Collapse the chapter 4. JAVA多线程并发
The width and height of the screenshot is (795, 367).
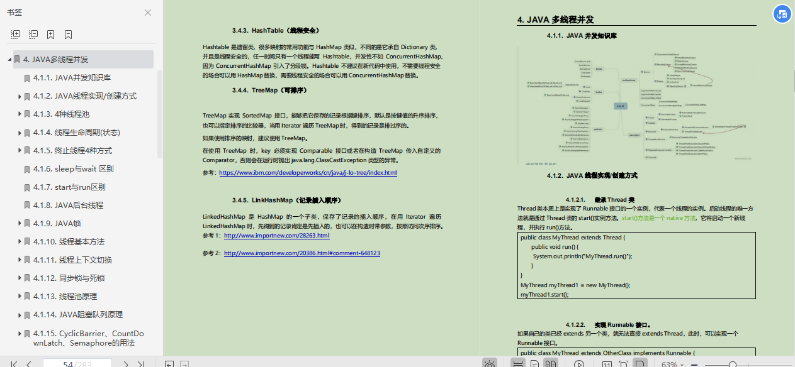9,58
